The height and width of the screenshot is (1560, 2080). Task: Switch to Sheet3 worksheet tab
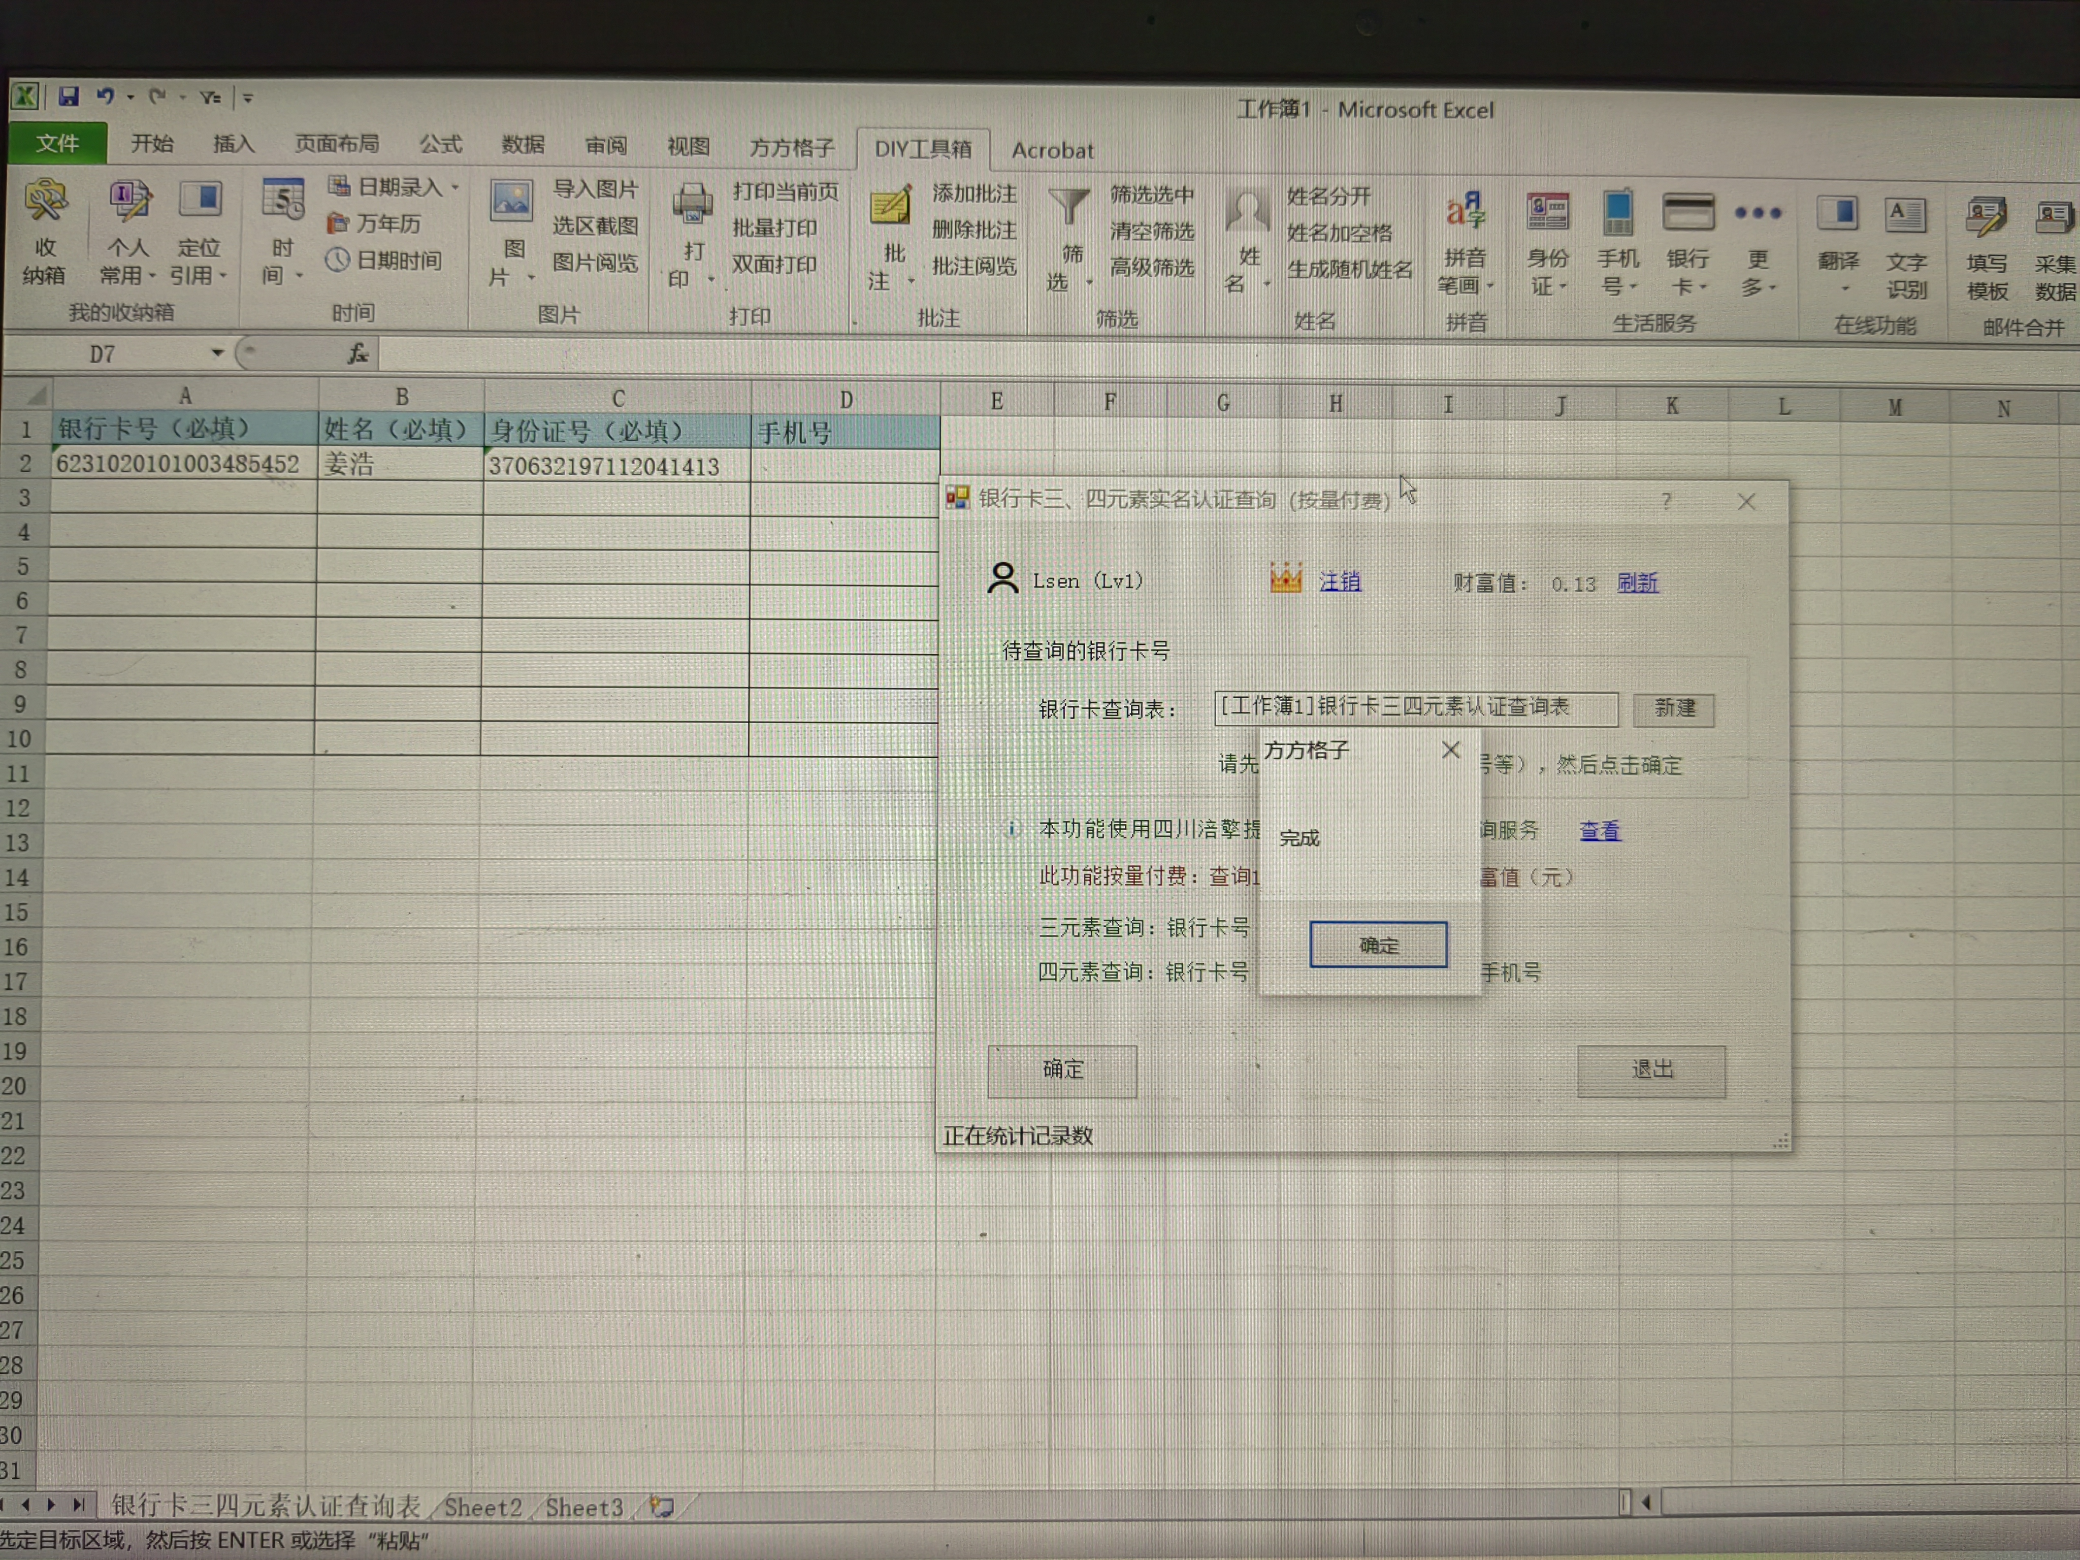point(584,1506)
